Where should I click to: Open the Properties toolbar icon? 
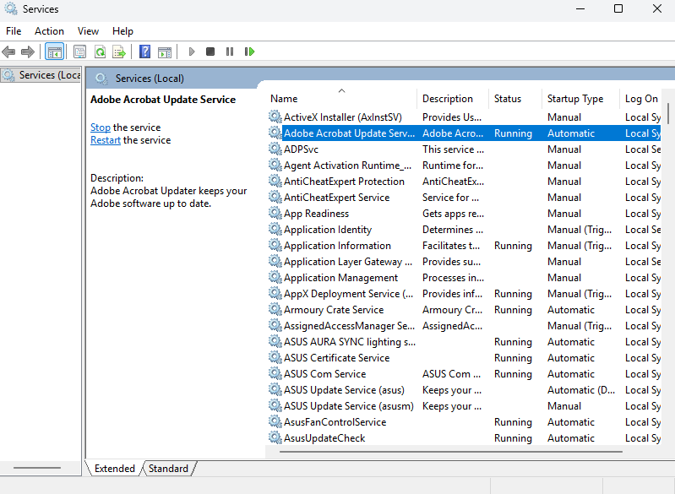tap(79, 52)
